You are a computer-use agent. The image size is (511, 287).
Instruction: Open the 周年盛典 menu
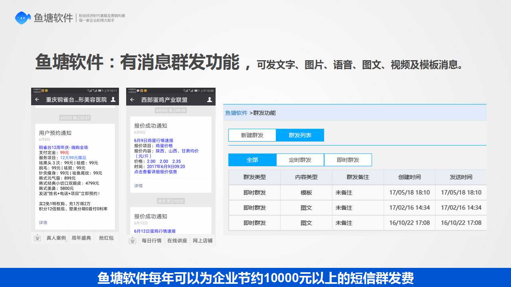pyautogui.click(x=81, y=238)
